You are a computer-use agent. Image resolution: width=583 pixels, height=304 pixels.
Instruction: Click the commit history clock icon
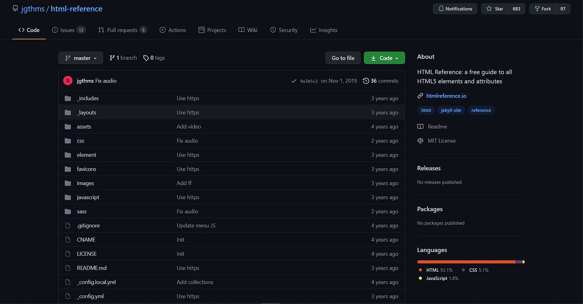coord(366,80)
